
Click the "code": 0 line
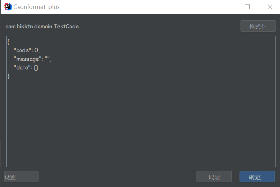pyautogui.click(x=27, y=50)
